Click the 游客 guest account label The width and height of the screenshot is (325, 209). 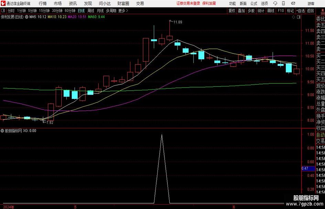coord(311,3)
